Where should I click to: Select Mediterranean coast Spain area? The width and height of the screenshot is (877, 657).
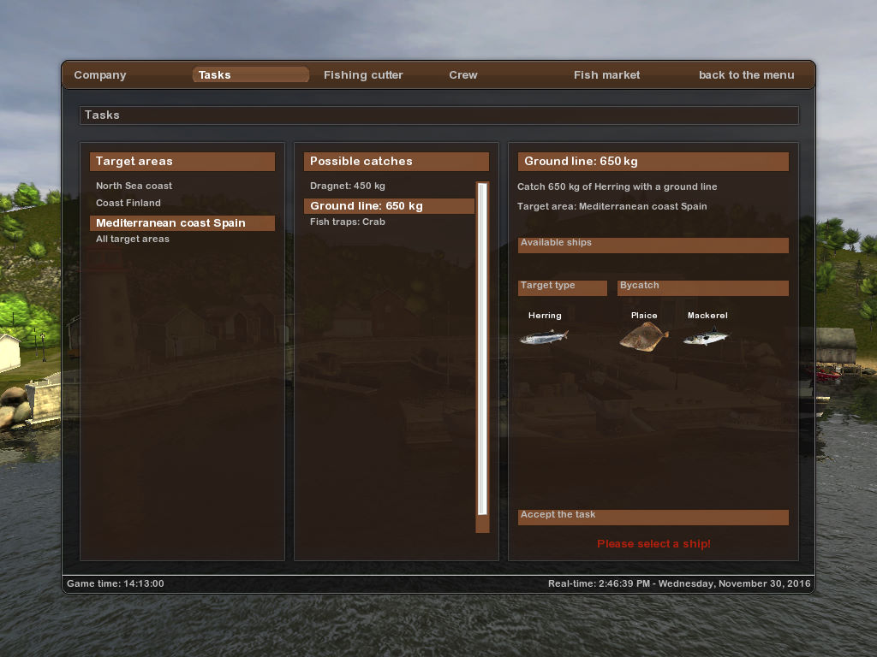pos(182,223)
